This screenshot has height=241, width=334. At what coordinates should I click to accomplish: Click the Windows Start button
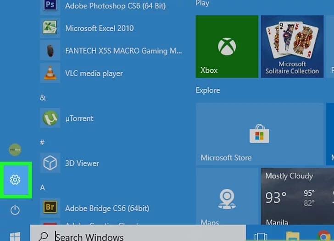click(x=15, y=236)
